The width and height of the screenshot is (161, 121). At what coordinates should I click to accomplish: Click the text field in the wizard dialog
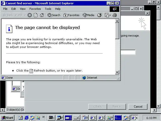[128, 52]
